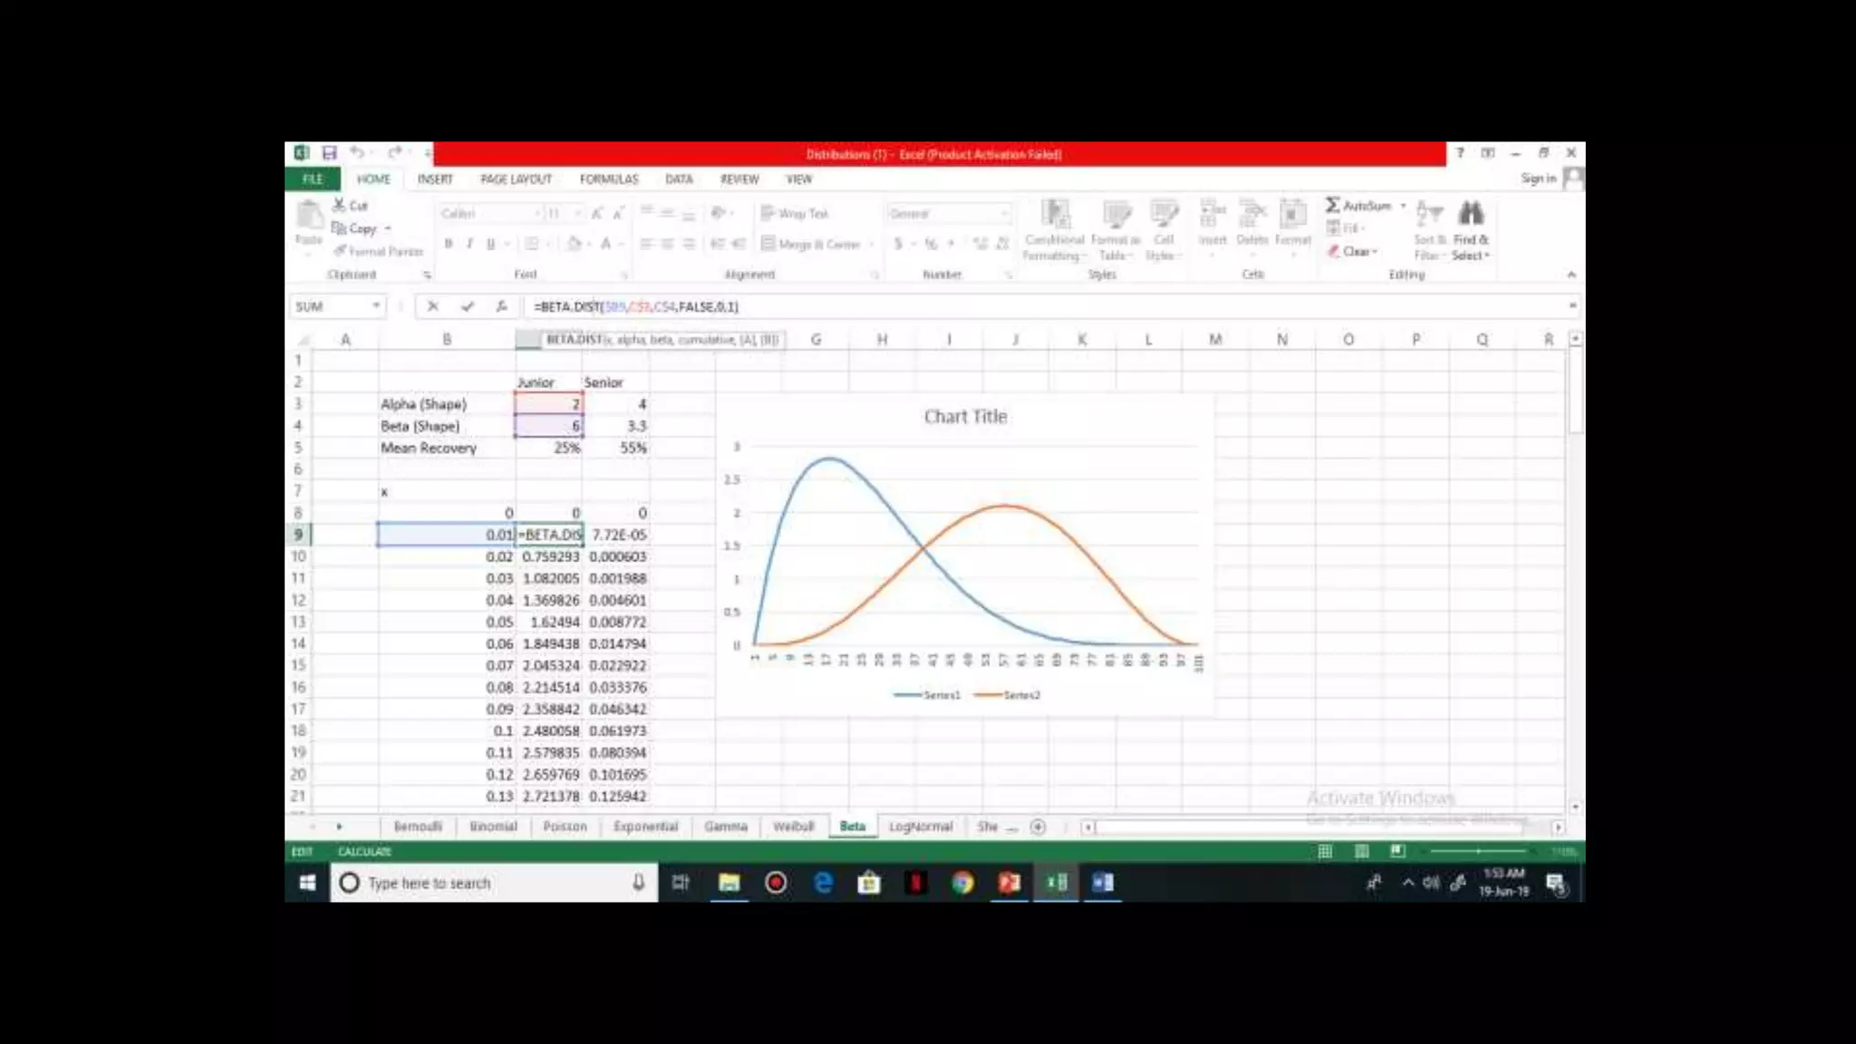Screen dimensions: 1856x1044
Task: Click the AutoSum sigma icon
Action: 1332,206
